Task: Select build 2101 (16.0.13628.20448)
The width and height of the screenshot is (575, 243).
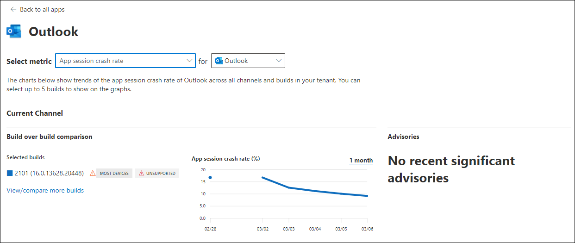Action: click(49, 173)
